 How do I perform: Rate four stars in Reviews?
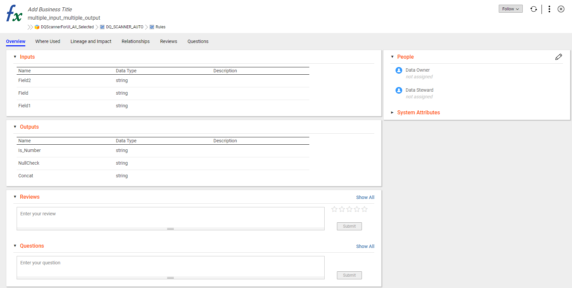pyautogui.click(x=357, y=209)
